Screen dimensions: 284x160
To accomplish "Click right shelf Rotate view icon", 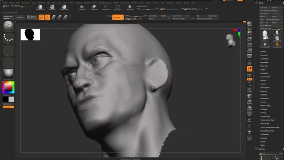I will point(249,108).
